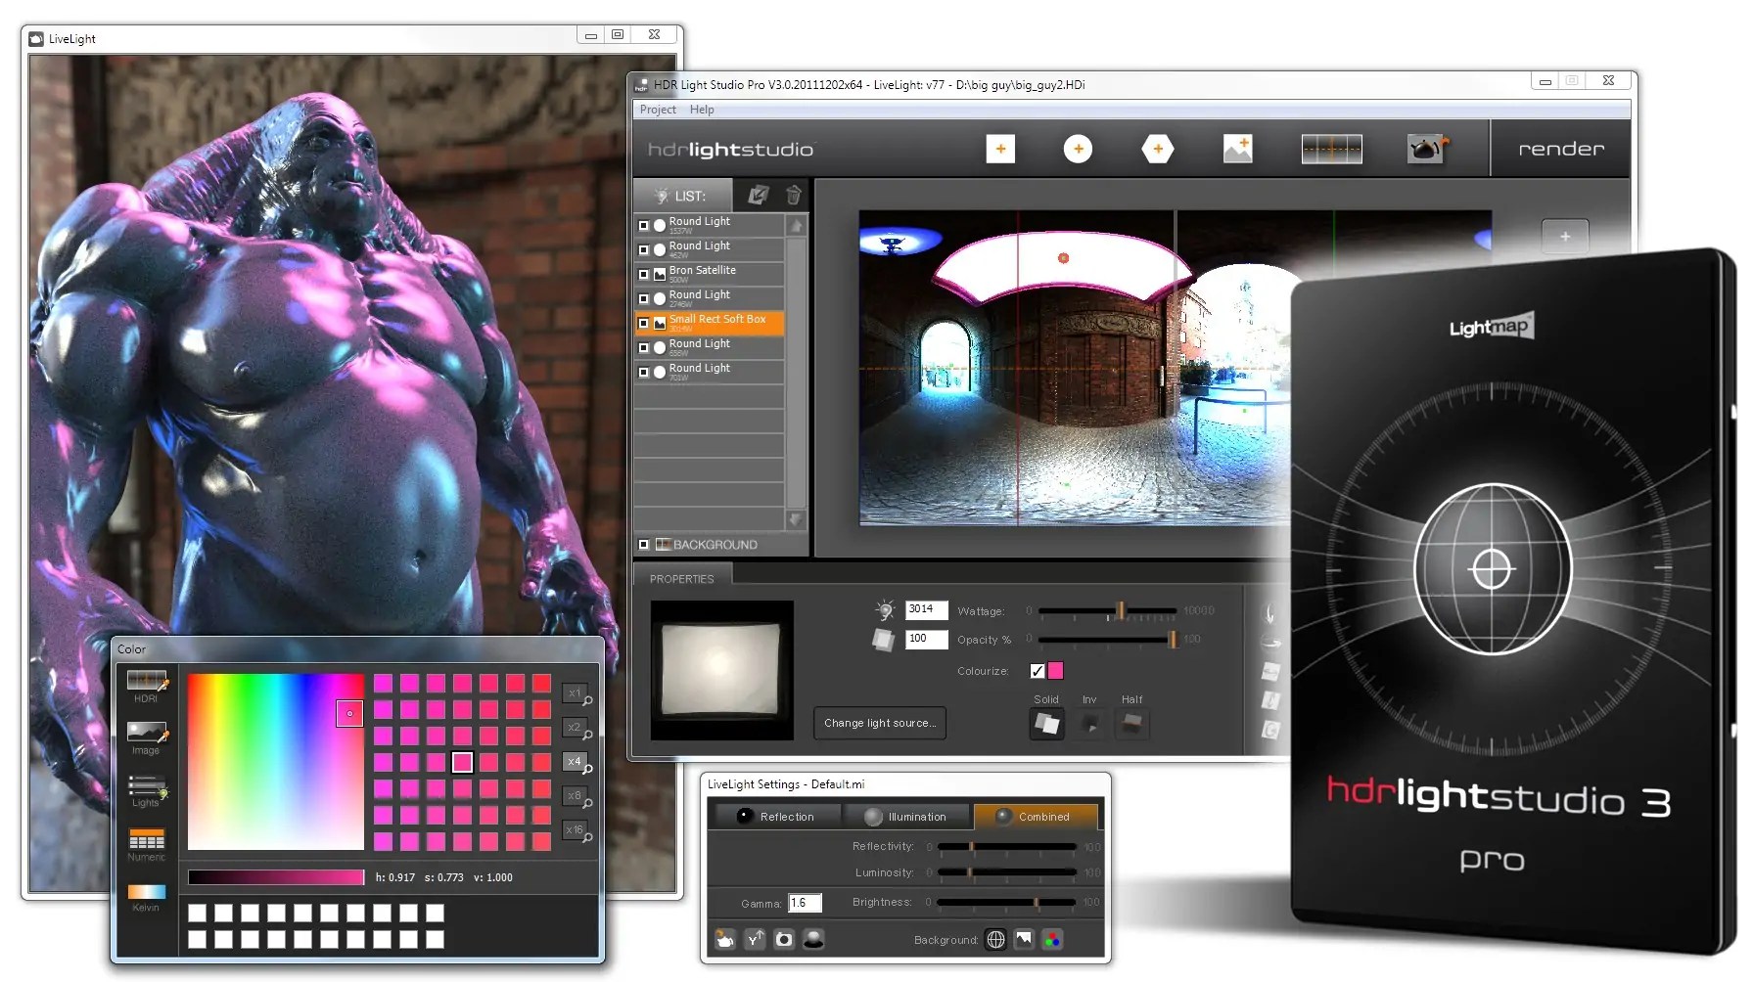This screenshot has width=1753, height=982.
Task: Add a picture light from the toolbar
Action: click(x=1238, y=149)
